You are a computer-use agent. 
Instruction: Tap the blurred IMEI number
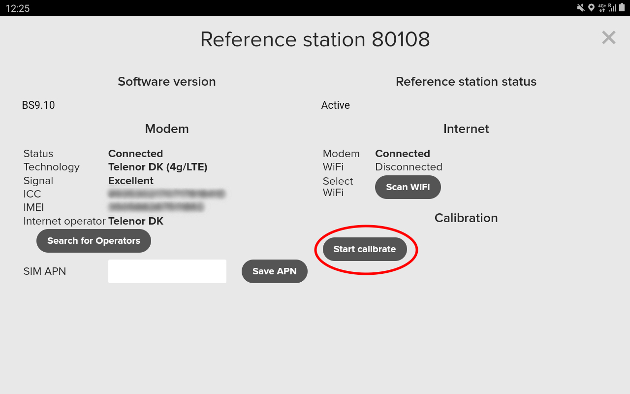click(156, 207)
